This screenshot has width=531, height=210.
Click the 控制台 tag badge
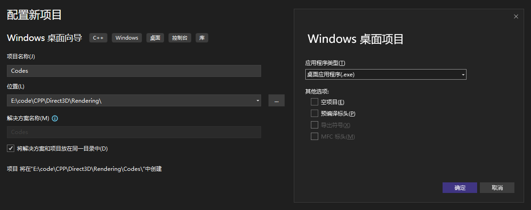pos(180,38)
